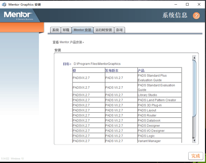Select the PADS Router product cell
The width and height of the screenshot is (206, 163).
[160, 115]
